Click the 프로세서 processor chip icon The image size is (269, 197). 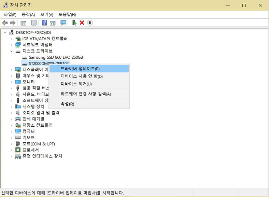18,150
